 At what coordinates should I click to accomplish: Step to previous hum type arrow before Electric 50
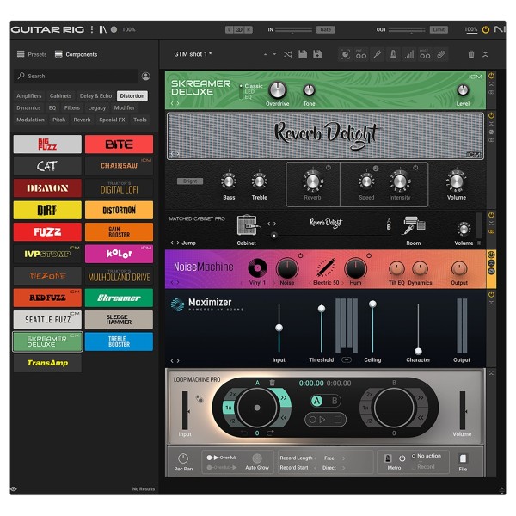[x=310, y=283]
